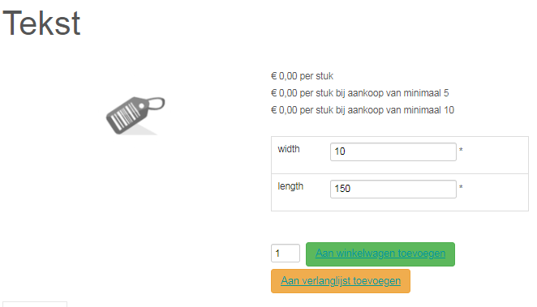The image size is (537, 307).
Task: Open the partially visible tab below the image
Action: [x=35, y=305]
